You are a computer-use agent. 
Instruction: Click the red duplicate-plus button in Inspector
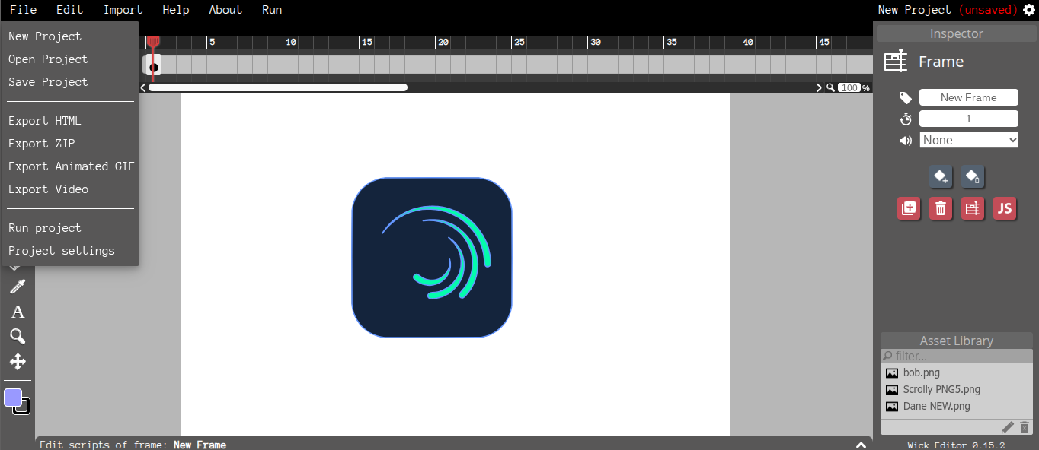[909, 208]
